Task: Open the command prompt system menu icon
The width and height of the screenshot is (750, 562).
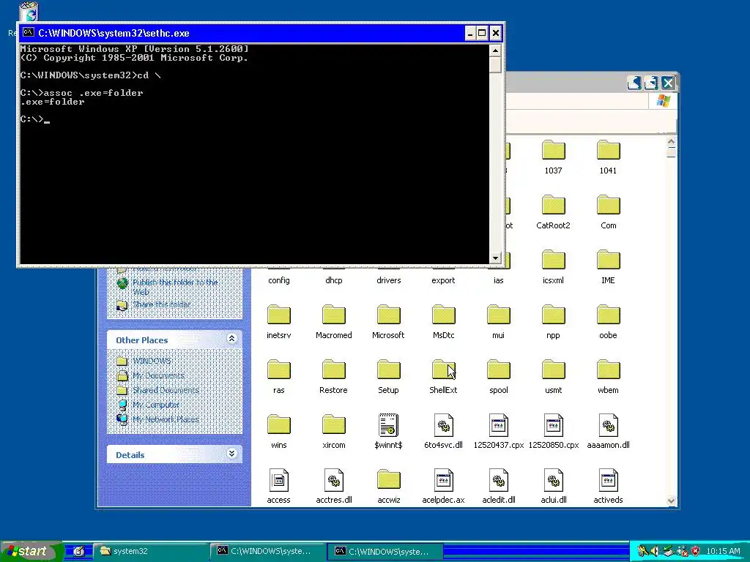Action: tap(29, 32)
